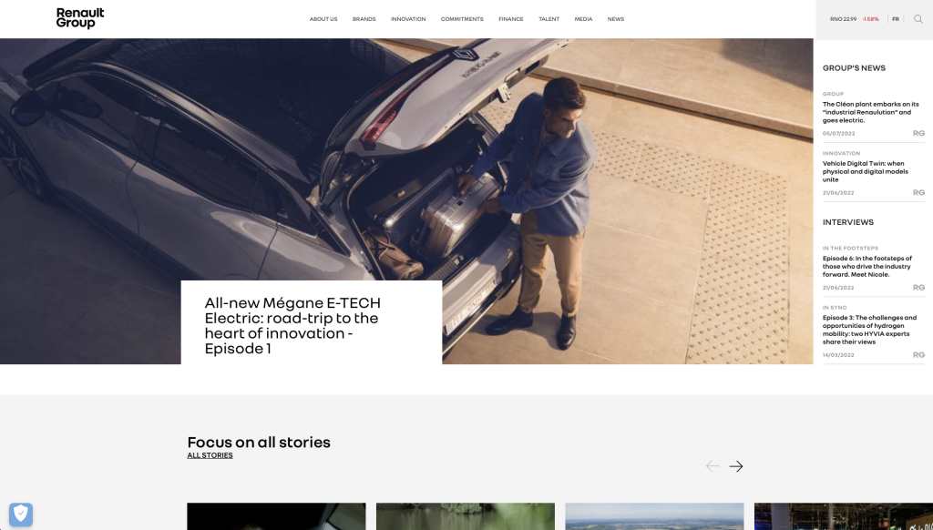Open the third story card with landscape image

(x=654, y=516)
